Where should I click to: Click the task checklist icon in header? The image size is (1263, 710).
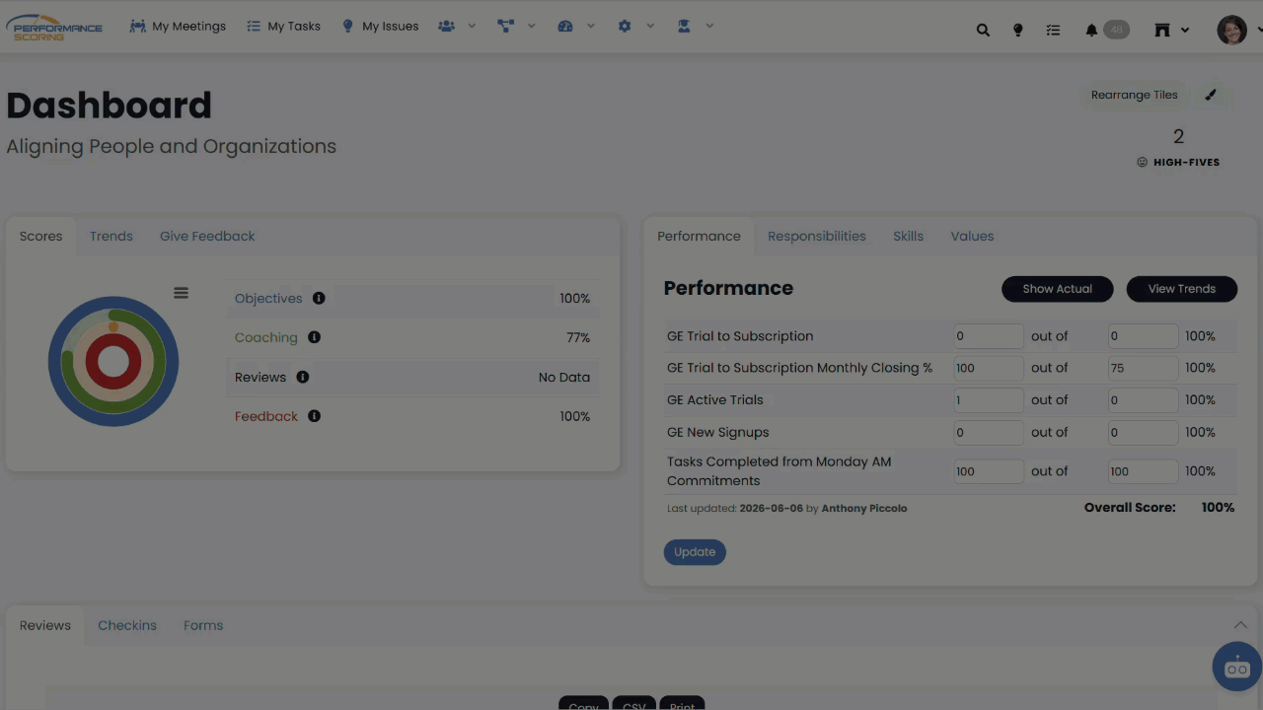[1054, 31]
